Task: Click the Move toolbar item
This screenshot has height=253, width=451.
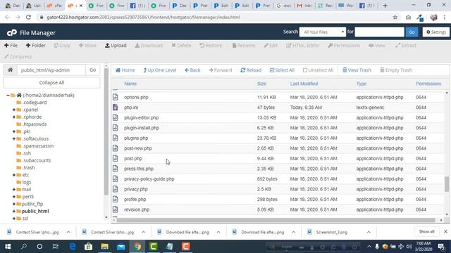Action: point(87,45)
